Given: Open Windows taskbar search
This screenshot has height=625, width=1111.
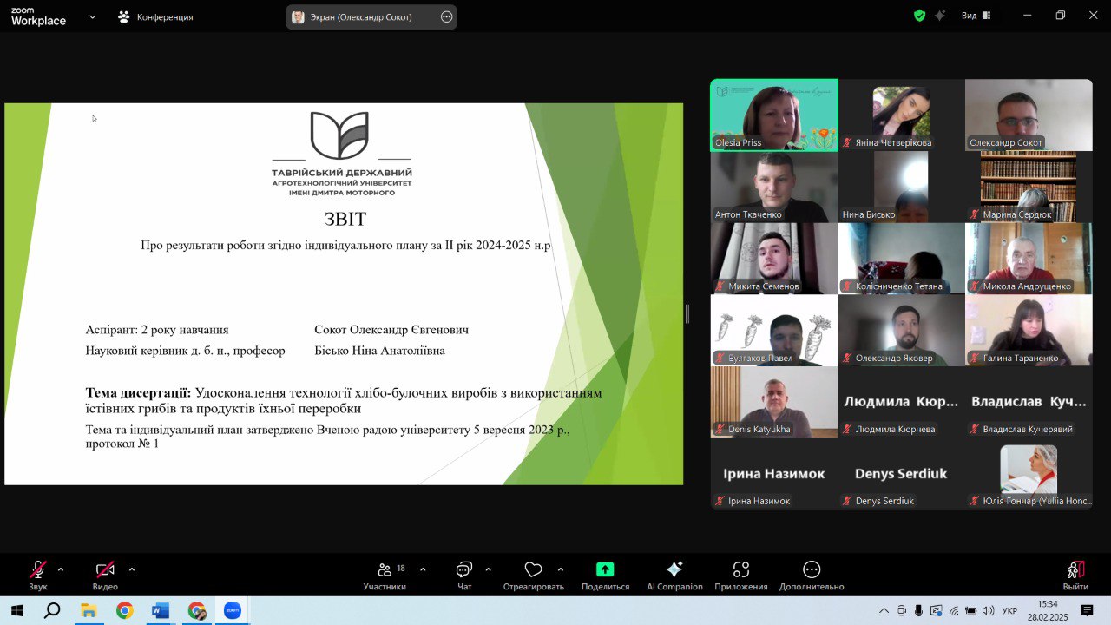Looking at the screenshot, I should (52, 611).
